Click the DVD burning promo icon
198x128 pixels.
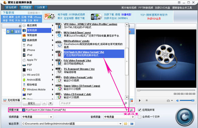pyautogui.click(x=96, y=16)
